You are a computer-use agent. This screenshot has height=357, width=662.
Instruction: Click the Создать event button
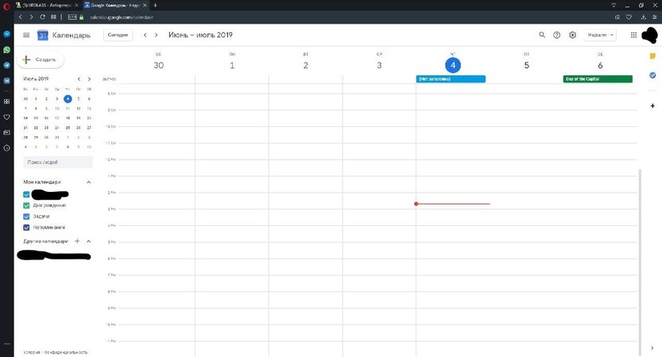(41, 59)
